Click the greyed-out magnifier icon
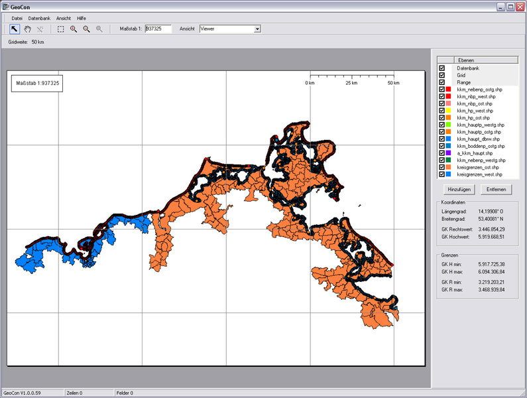Image resolution: width=527 pixels, height=398 pixels. click(99, 29)
